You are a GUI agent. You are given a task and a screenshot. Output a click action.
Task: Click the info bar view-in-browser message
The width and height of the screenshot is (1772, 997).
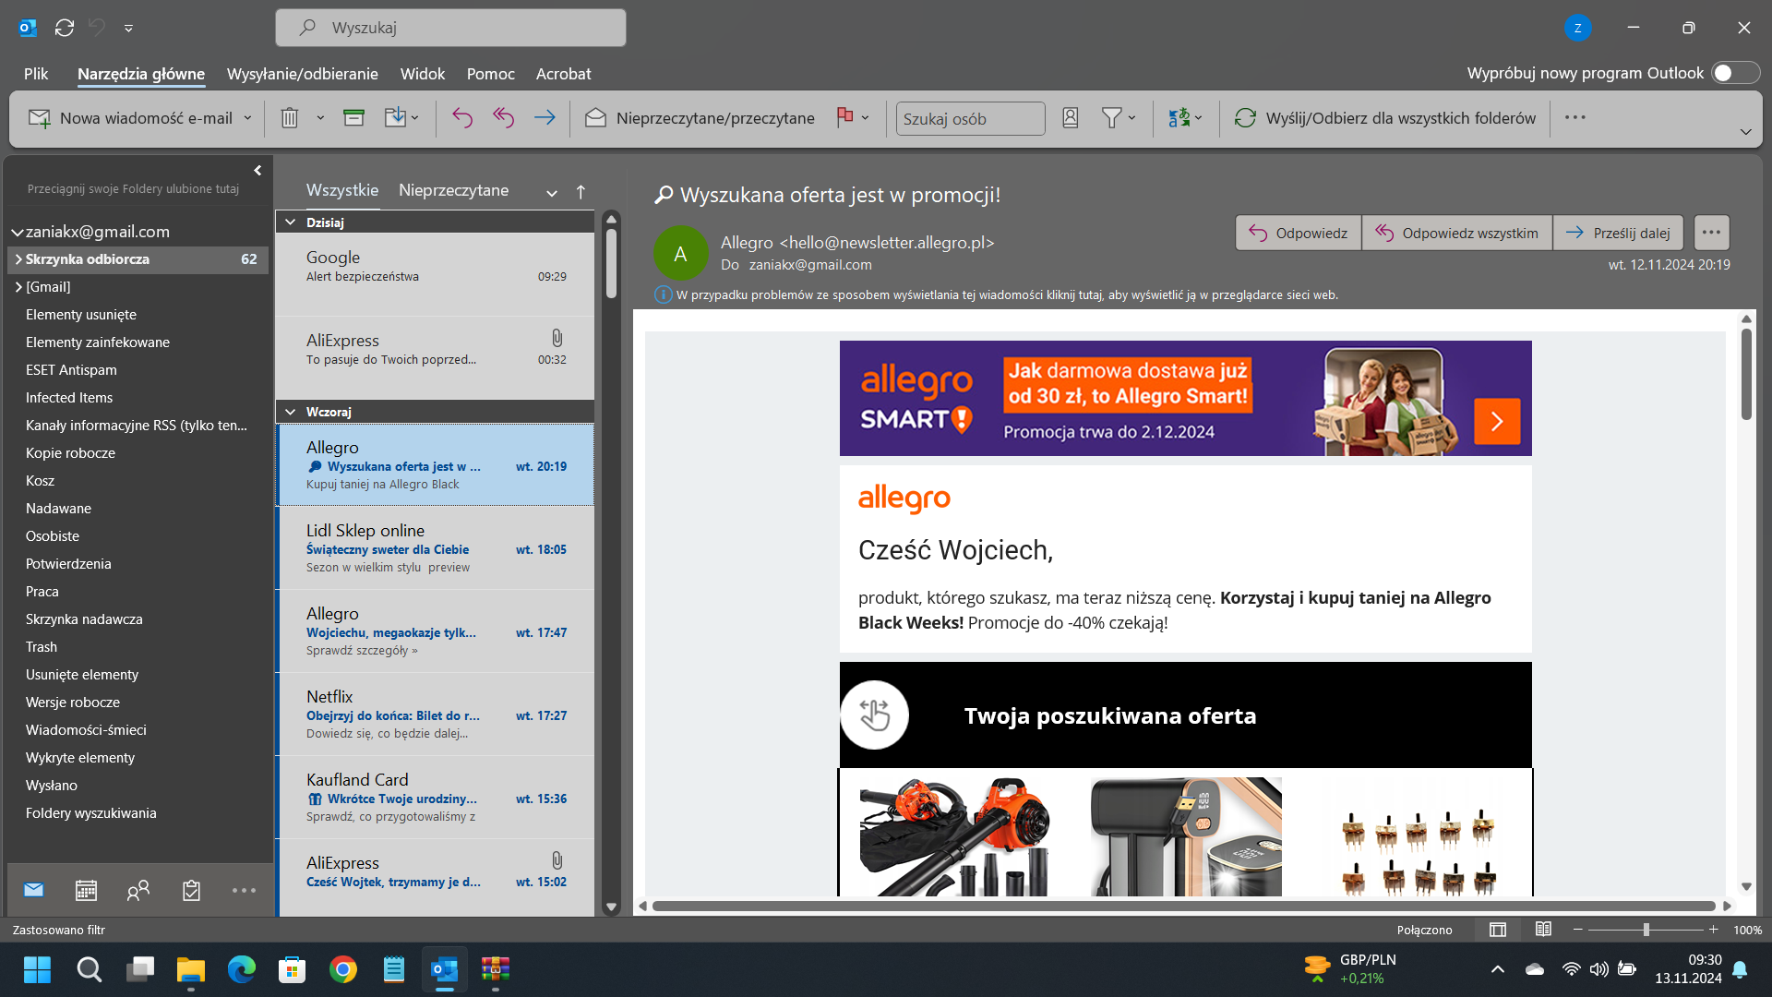click(996, 295)
